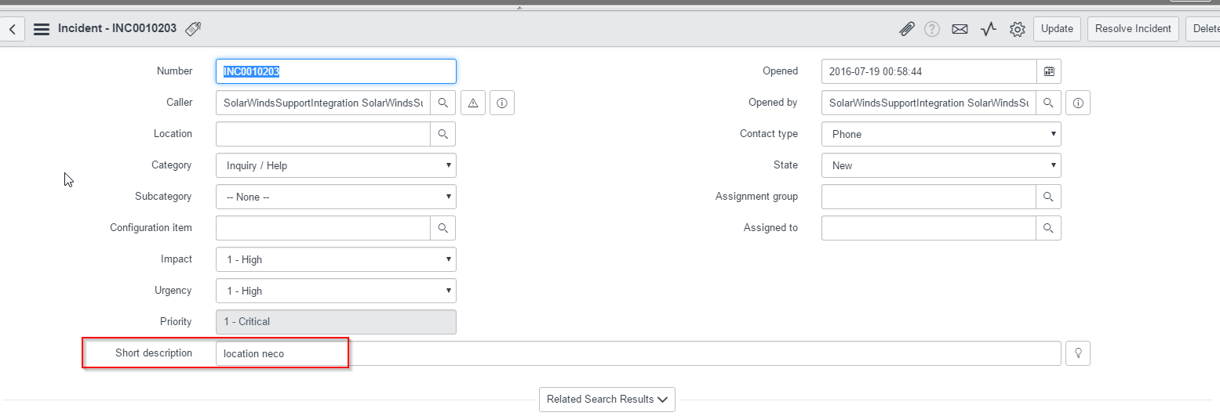Click the Assigned to lookup magnifier icon

(x=1049, y=228)
